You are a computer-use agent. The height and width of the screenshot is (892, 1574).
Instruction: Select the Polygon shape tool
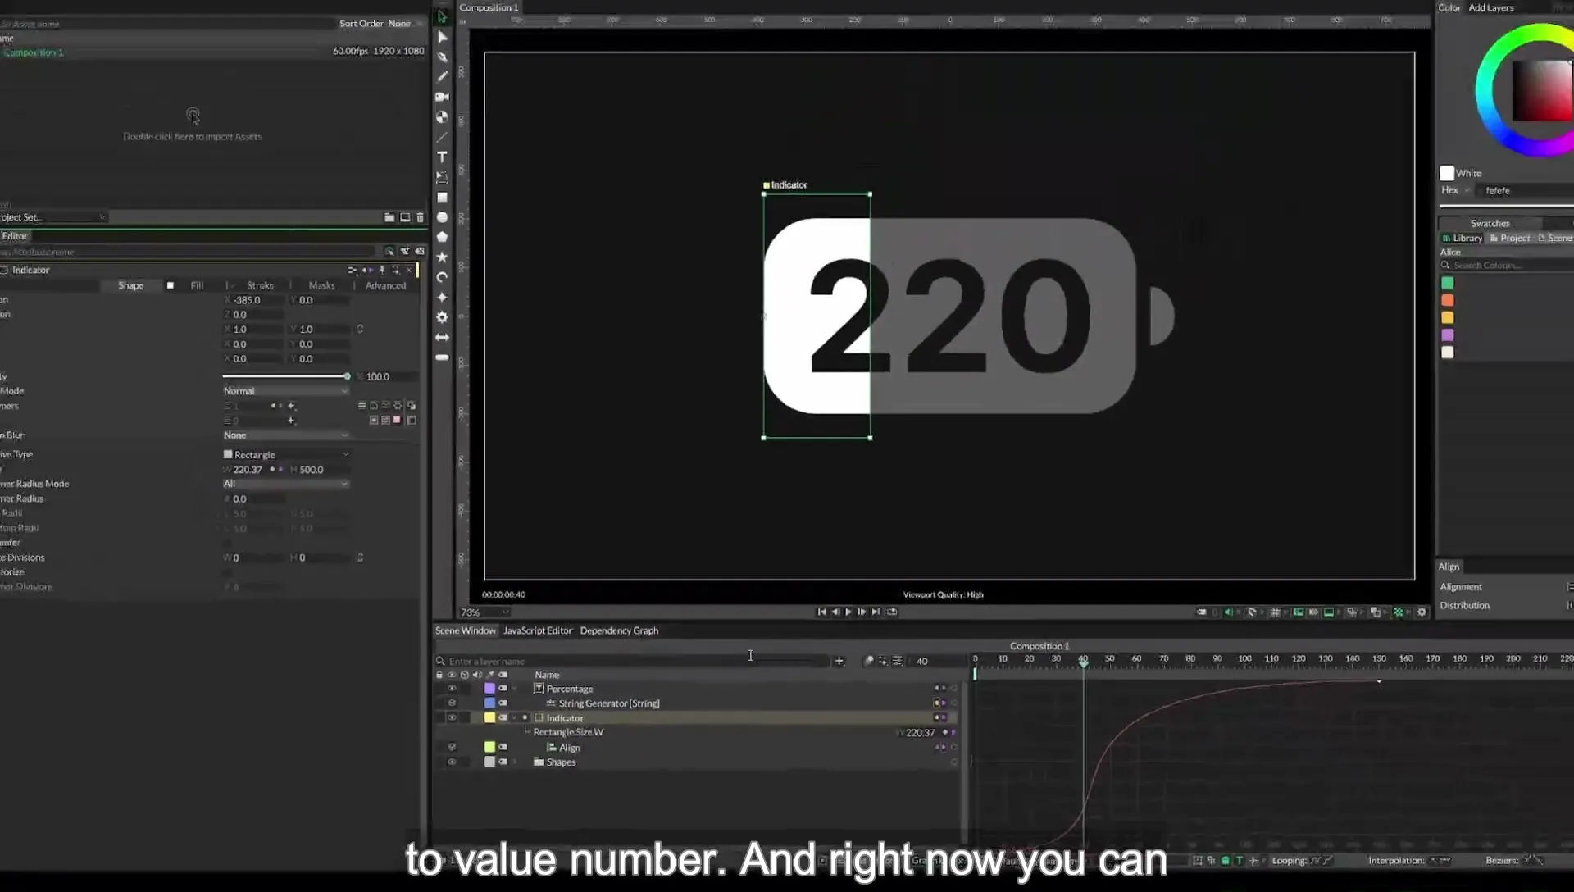[442, 237]
